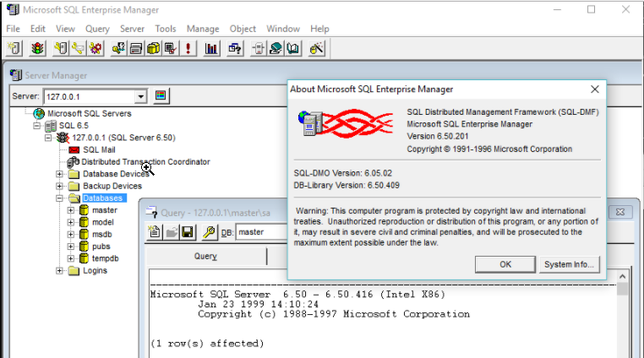This screenshot has width=644, height=358.
Task: Click the 'SQL-DMO Version: 6.05.02' text
Action: (343, 173)
